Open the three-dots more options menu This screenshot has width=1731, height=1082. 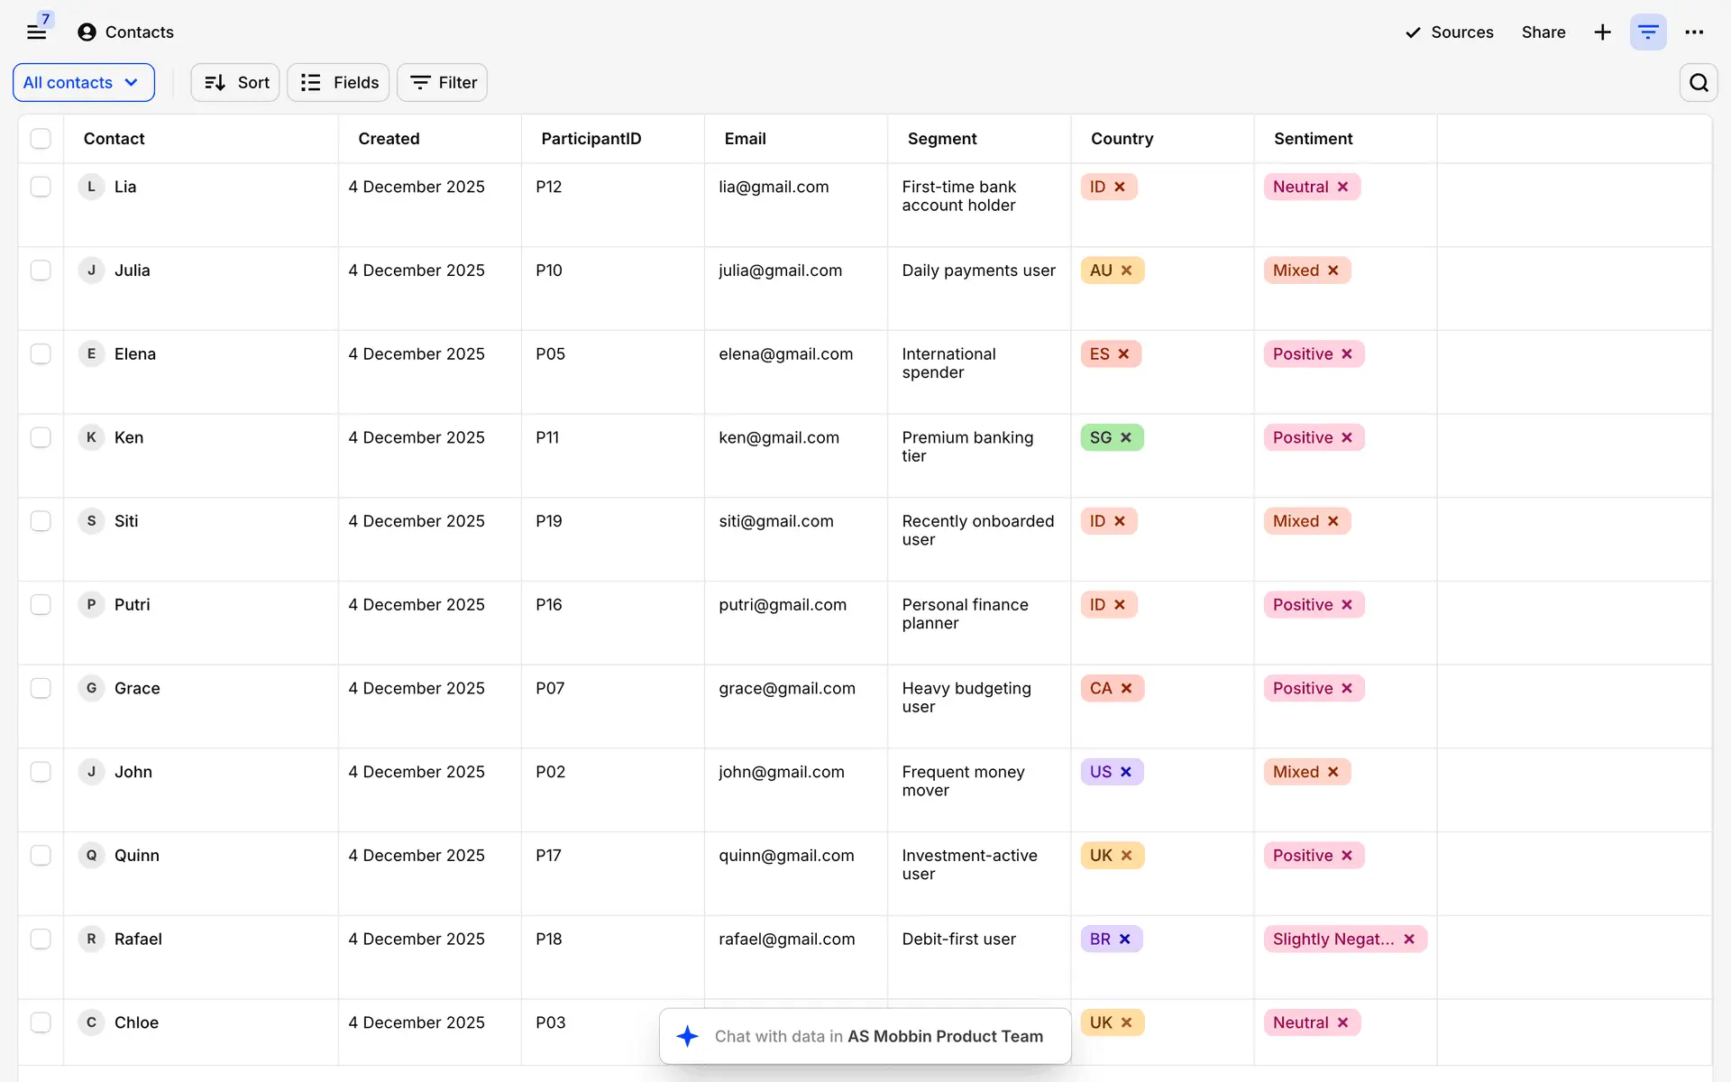[1694, 32]
